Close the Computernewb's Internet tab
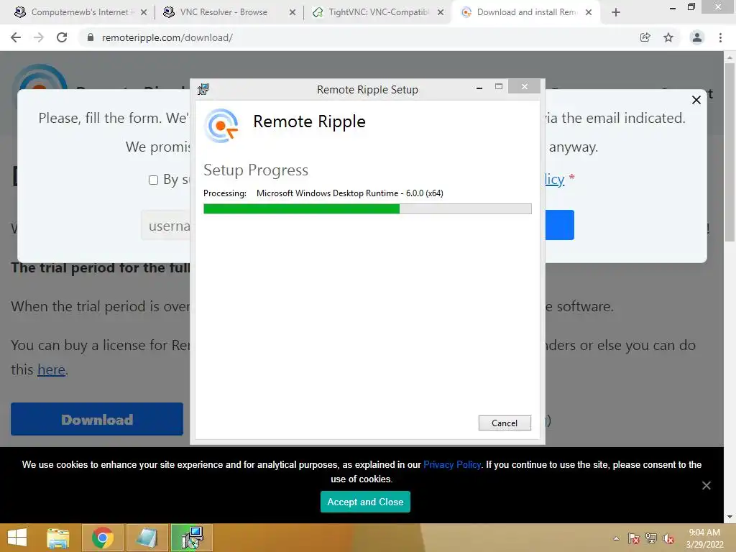This screenshot has height=552, width=736. point(144,13)
